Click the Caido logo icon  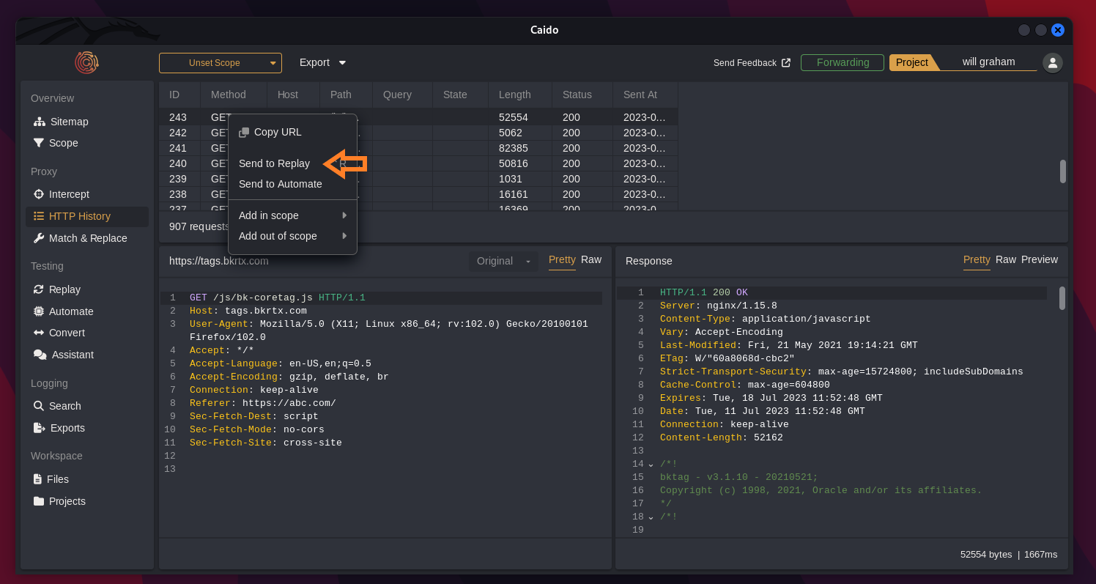point(86,62)
